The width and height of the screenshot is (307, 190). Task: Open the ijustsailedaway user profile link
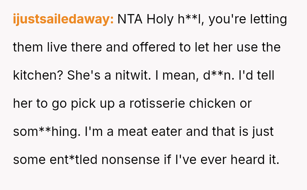(63, 20)
